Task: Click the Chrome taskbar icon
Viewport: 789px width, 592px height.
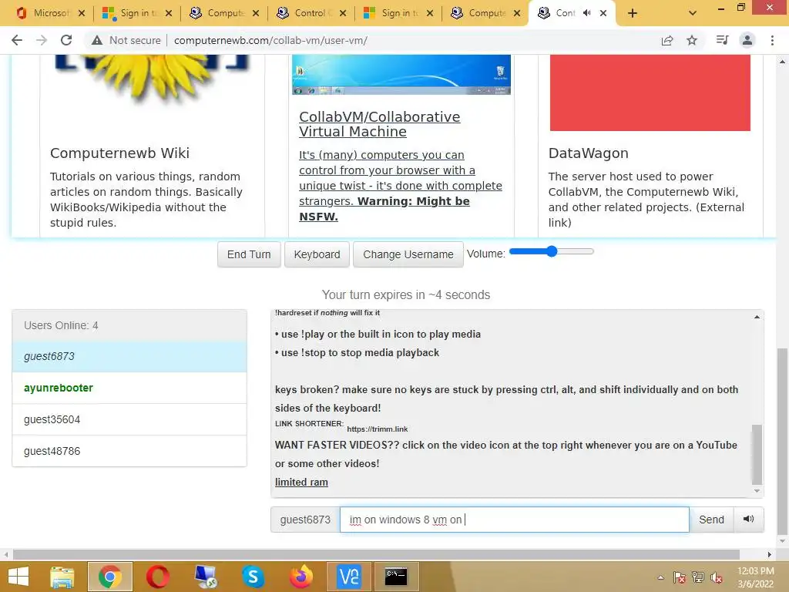Action: [x=109, y=577]
